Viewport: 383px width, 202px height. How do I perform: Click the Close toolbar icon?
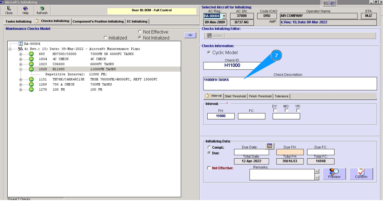9,11
